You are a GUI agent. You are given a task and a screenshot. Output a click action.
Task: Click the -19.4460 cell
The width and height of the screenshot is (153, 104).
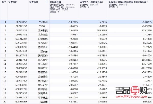tap(73, 47)
